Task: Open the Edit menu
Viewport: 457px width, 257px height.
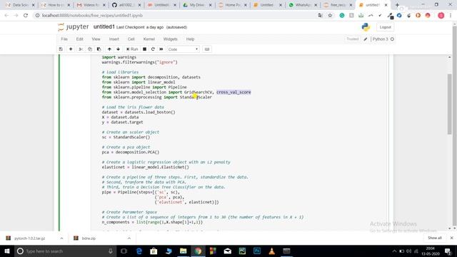Action: tap(79, 39)
